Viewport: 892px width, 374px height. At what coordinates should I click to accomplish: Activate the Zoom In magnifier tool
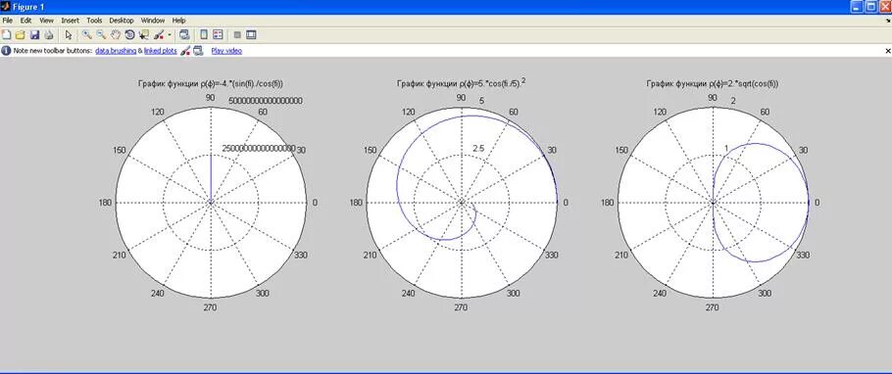(x=86, y=34)
